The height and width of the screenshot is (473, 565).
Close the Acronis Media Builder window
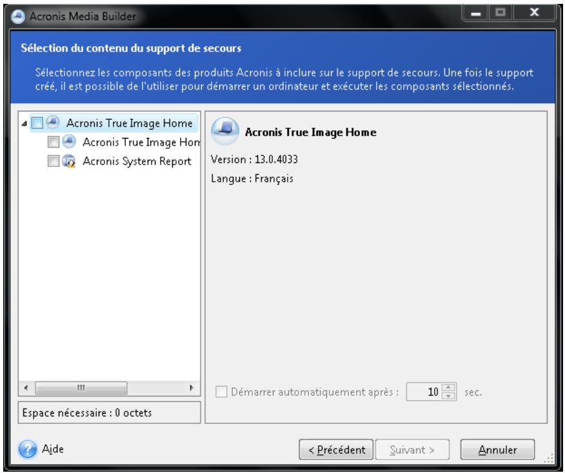coord(534,13)
